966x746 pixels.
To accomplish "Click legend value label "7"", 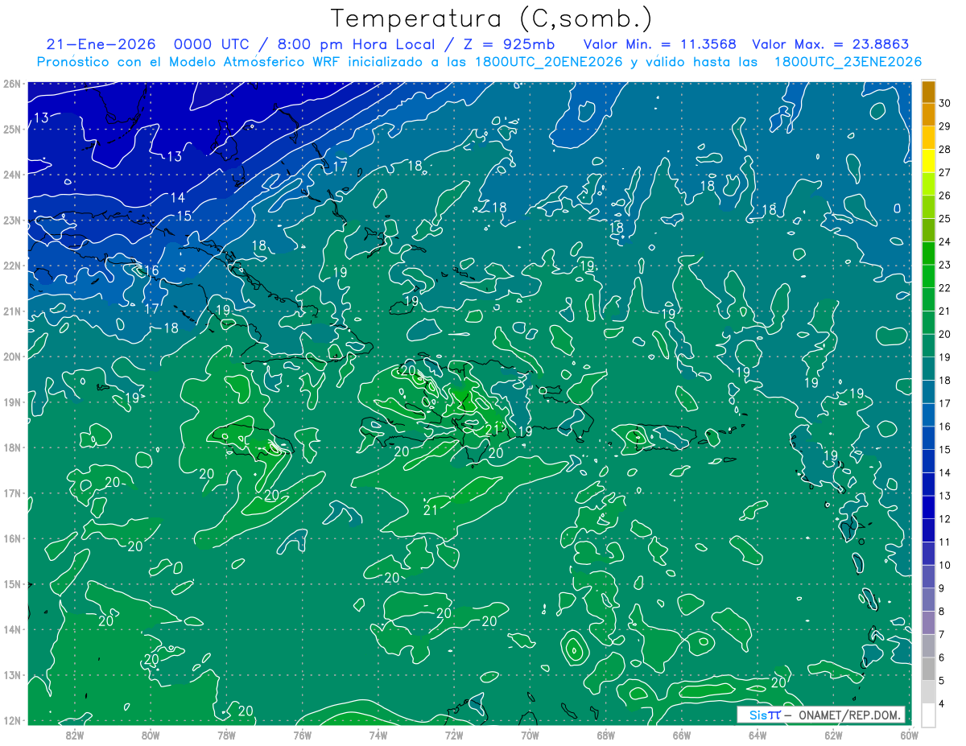I will [942, 634].
